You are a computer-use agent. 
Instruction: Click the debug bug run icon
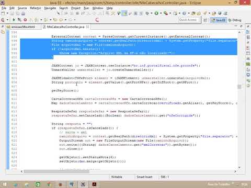coord(147,14)
